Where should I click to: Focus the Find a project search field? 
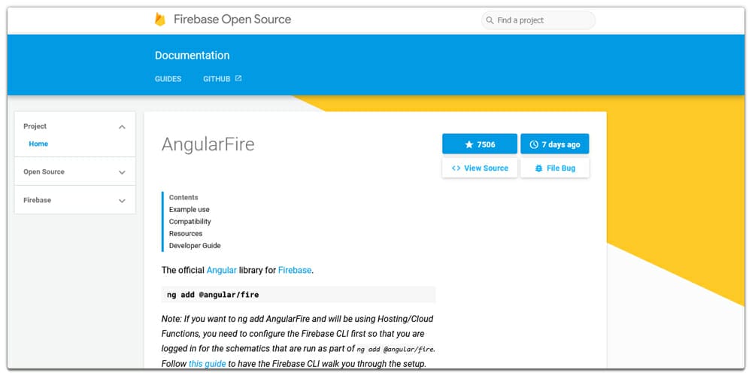coord(538,20)
